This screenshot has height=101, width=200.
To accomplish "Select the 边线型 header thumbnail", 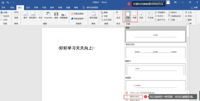I will tap(155, 85).
